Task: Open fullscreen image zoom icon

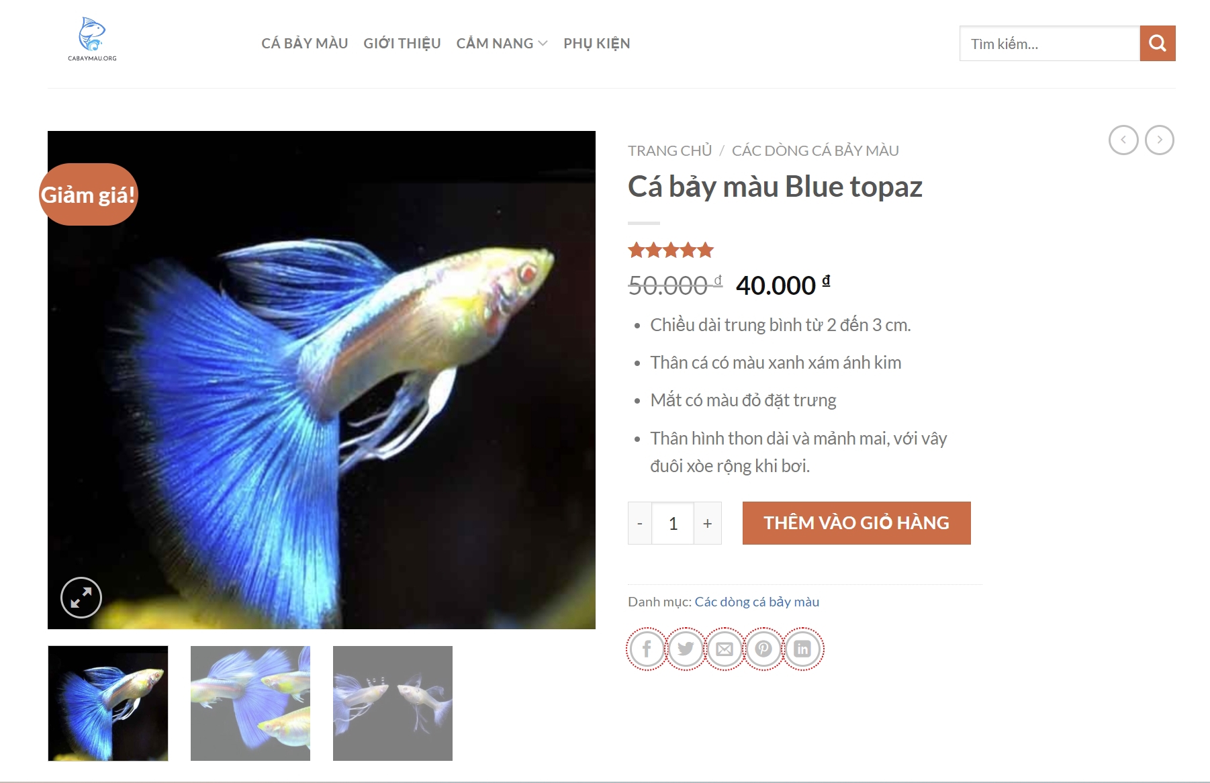Action: tap(81, 597)
